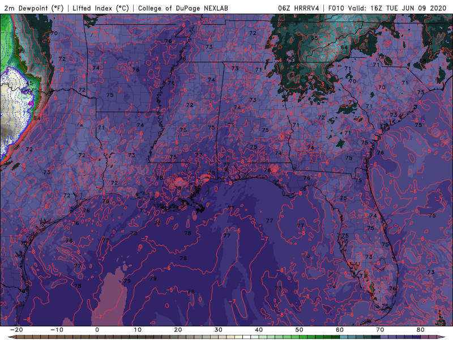Screen dimensions: 453x340
Task: Click the 59 dewpoint value on the map
Action: (21, 50)
